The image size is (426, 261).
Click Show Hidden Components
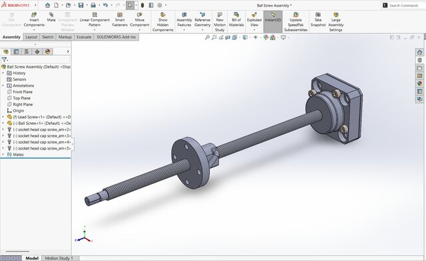[162, 22]
